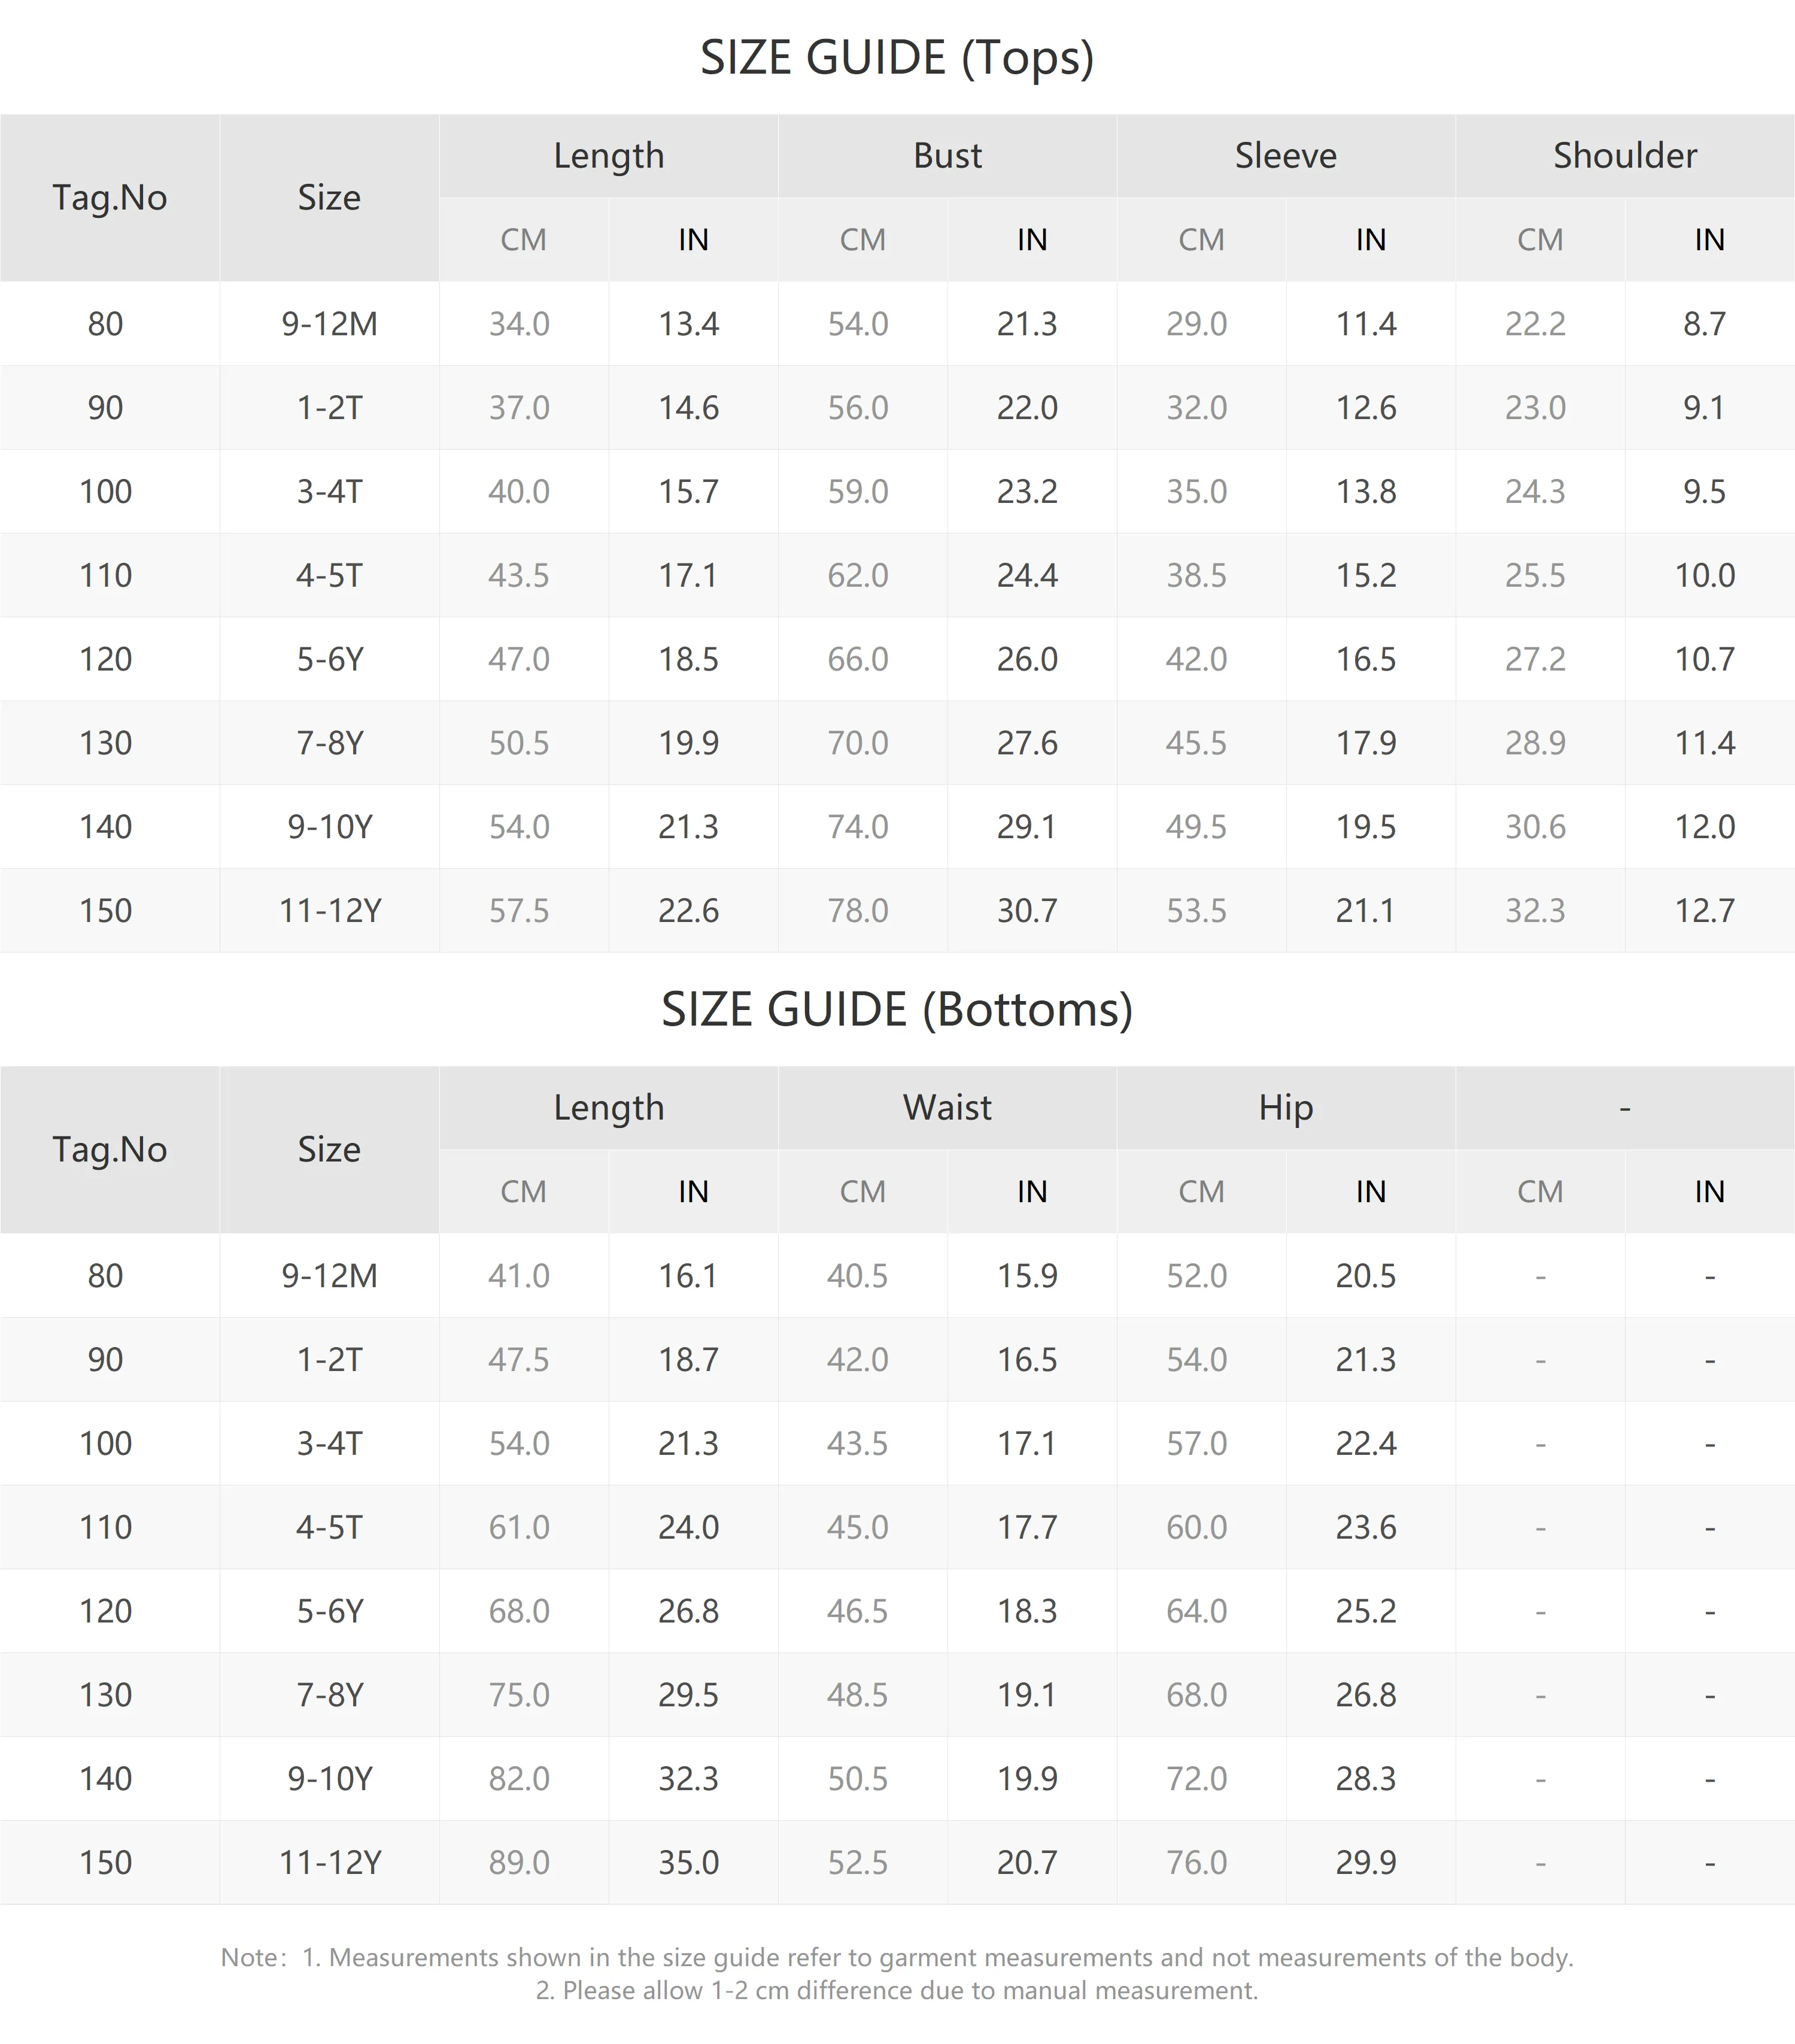The width and height of the screenshot is (1795, 2044).
Task: Click the 29.9 hip inch value
Action: point(1365,1862)
